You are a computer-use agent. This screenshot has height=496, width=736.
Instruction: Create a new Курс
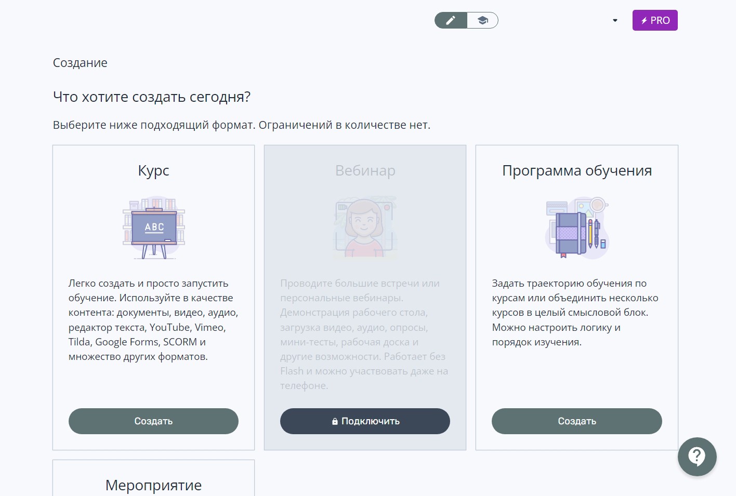click(153, 421)
